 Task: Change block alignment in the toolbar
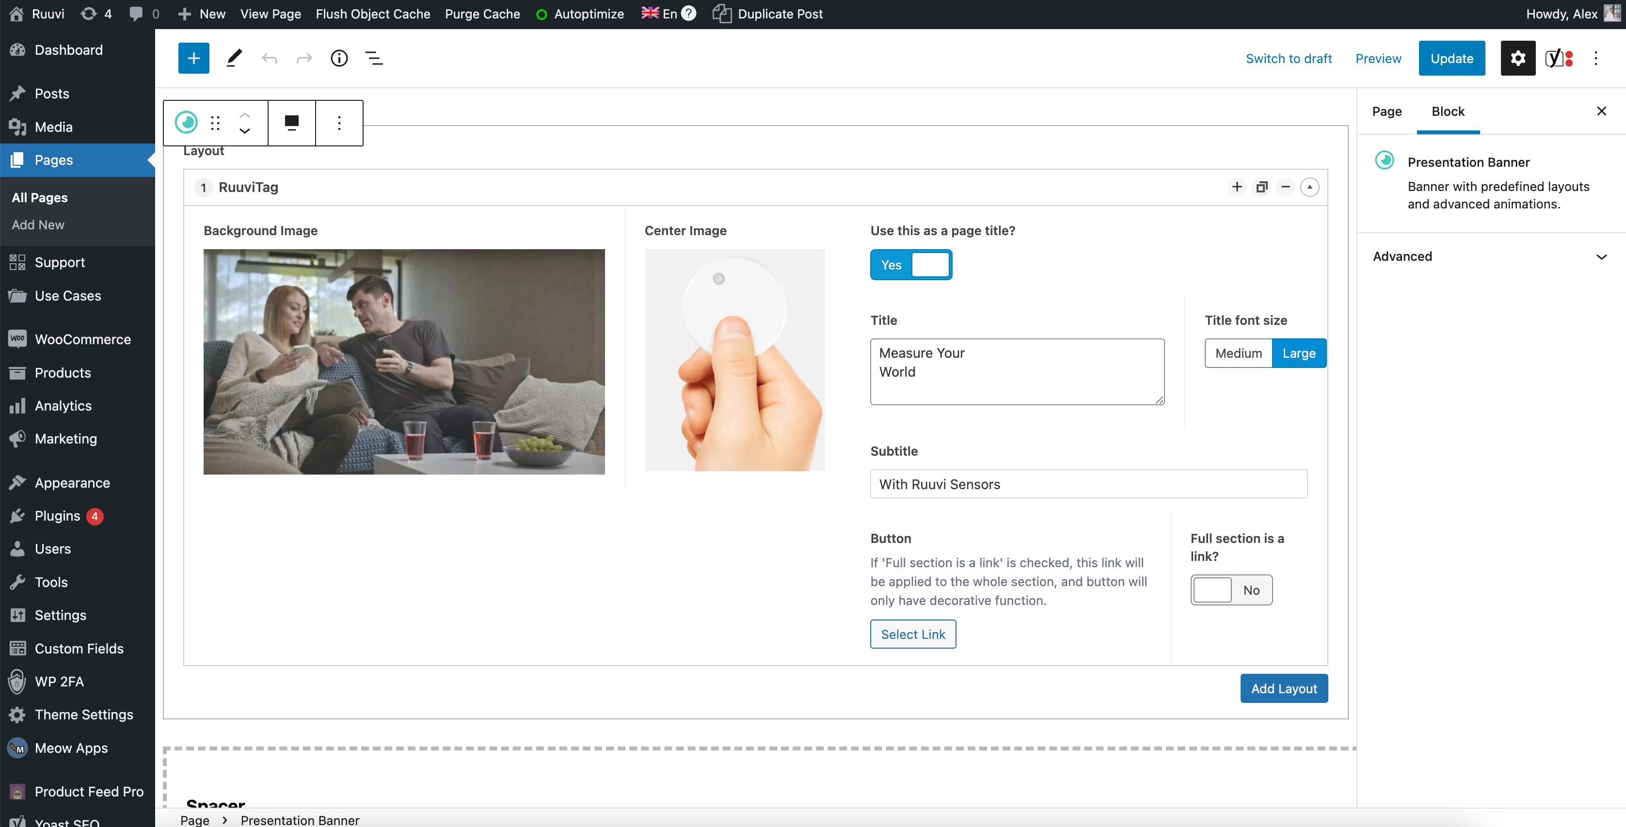coord(292,123)
